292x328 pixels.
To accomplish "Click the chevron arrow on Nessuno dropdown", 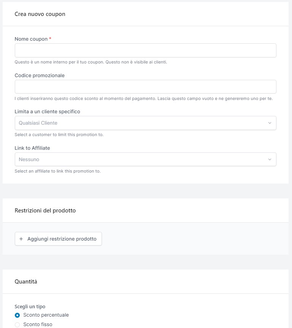I will pos(270,159).
